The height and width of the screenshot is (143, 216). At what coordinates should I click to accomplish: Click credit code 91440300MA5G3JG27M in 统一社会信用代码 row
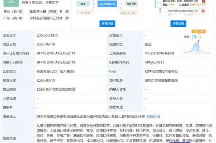pos(56,53)
